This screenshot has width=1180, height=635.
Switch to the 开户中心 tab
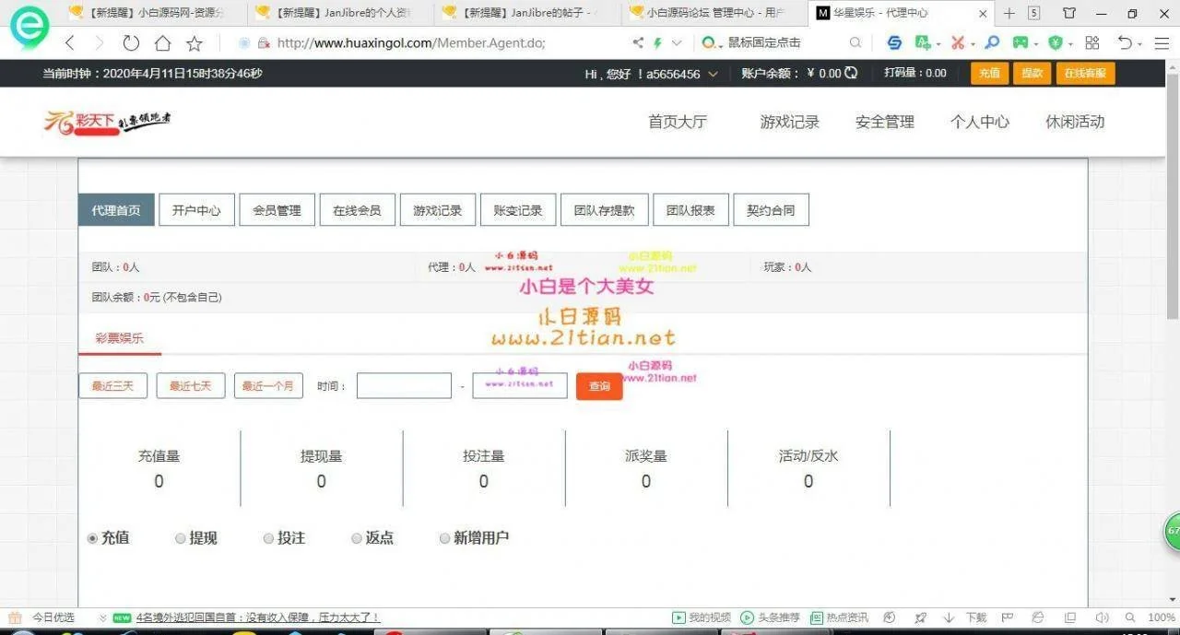pyautogui.click(x=196, y=210)
